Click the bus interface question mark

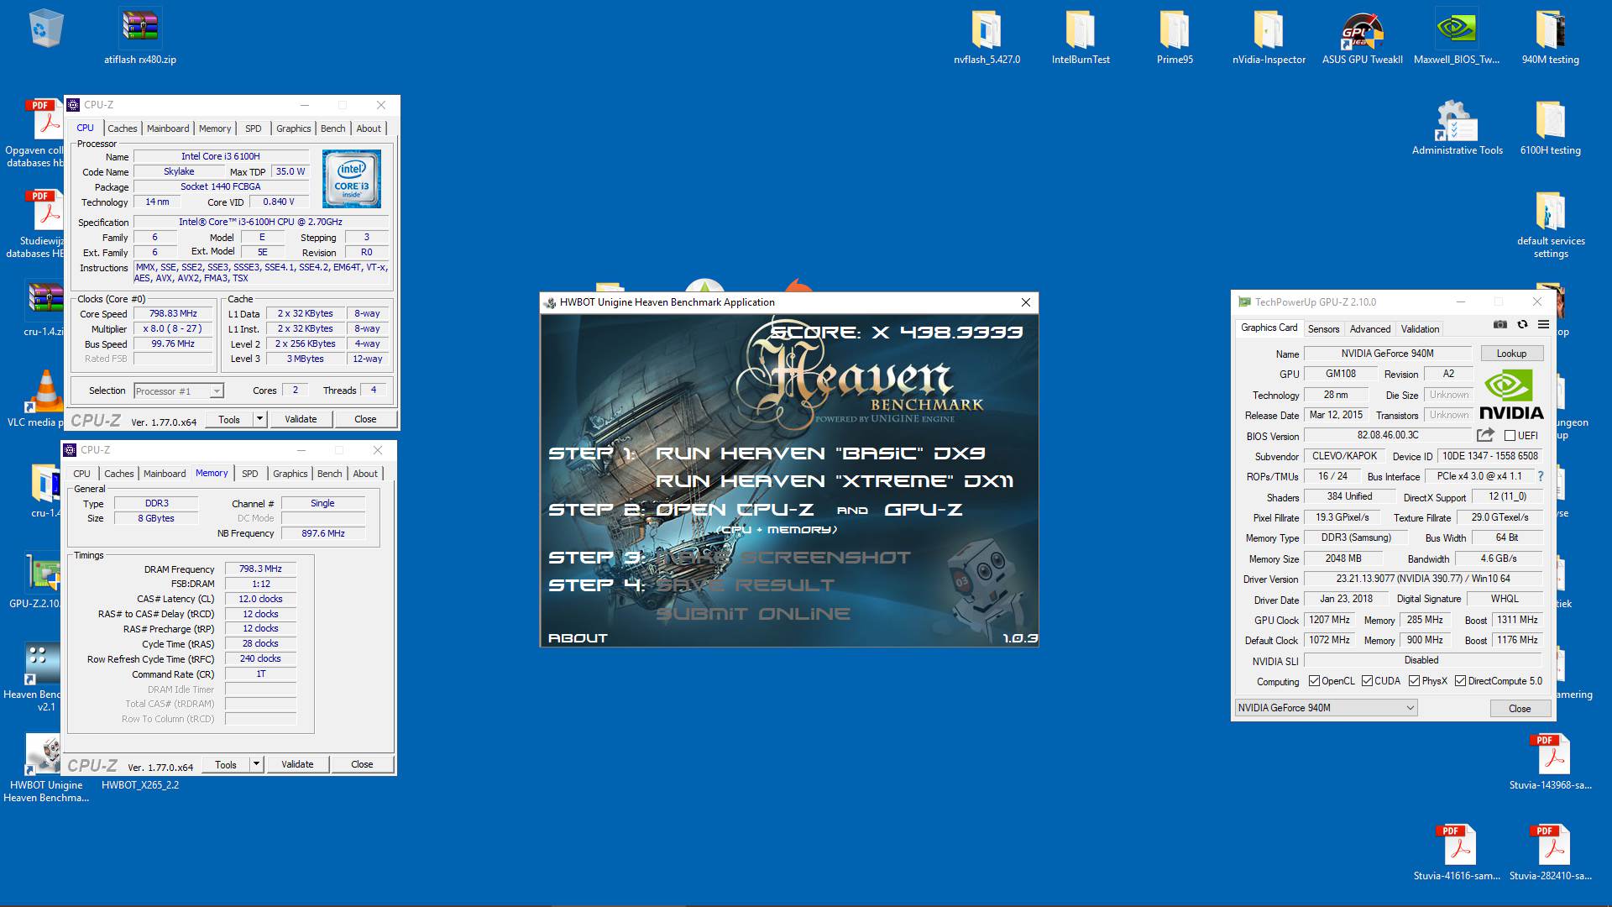[1541, 476]
